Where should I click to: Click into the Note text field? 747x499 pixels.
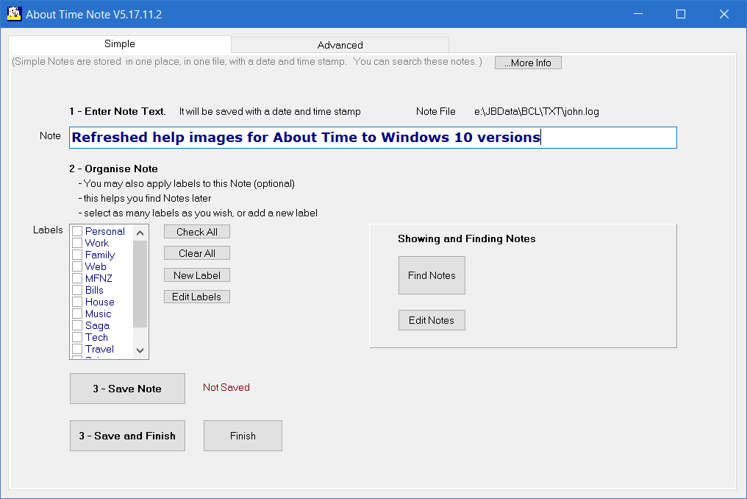373,138
